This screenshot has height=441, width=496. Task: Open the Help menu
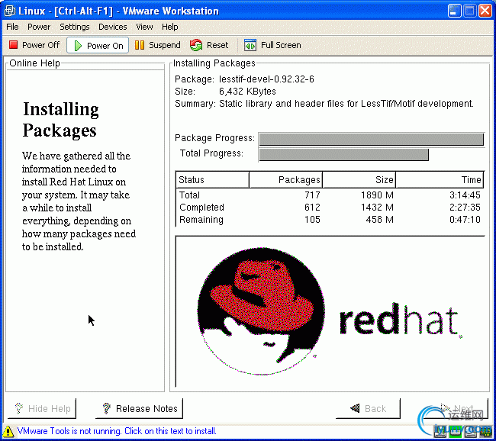(170, 27)
